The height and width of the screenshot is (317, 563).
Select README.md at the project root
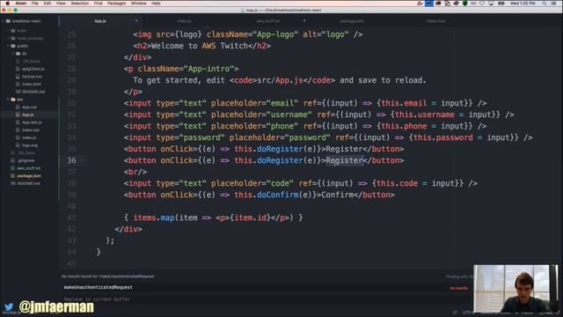click(x=28, y=183)
